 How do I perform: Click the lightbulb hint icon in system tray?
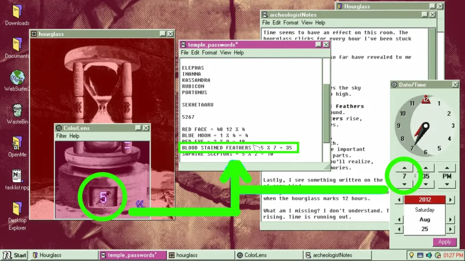411,255
